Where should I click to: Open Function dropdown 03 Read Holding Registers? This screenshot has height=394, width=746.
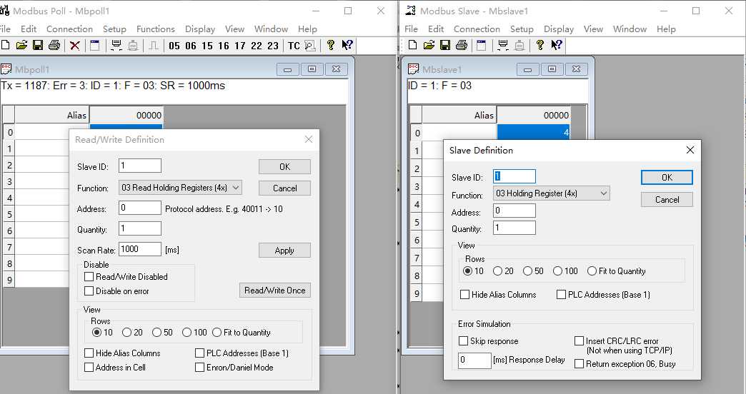click(180, 188)
